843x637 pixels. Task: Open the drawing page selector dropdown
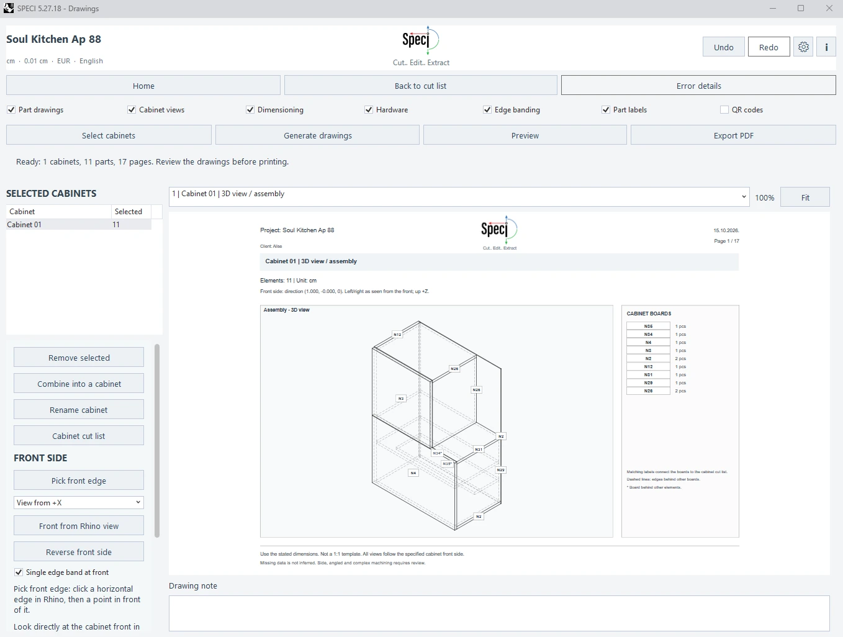pyautogui.click(x=459, y=197)
